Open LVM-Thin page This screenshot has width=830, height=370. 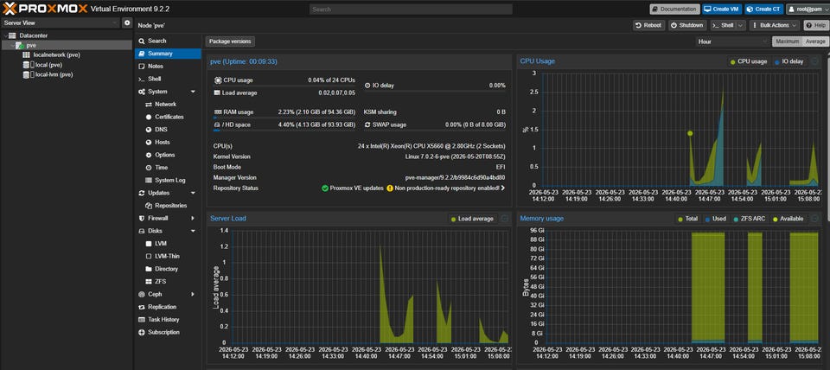[167, 256]
